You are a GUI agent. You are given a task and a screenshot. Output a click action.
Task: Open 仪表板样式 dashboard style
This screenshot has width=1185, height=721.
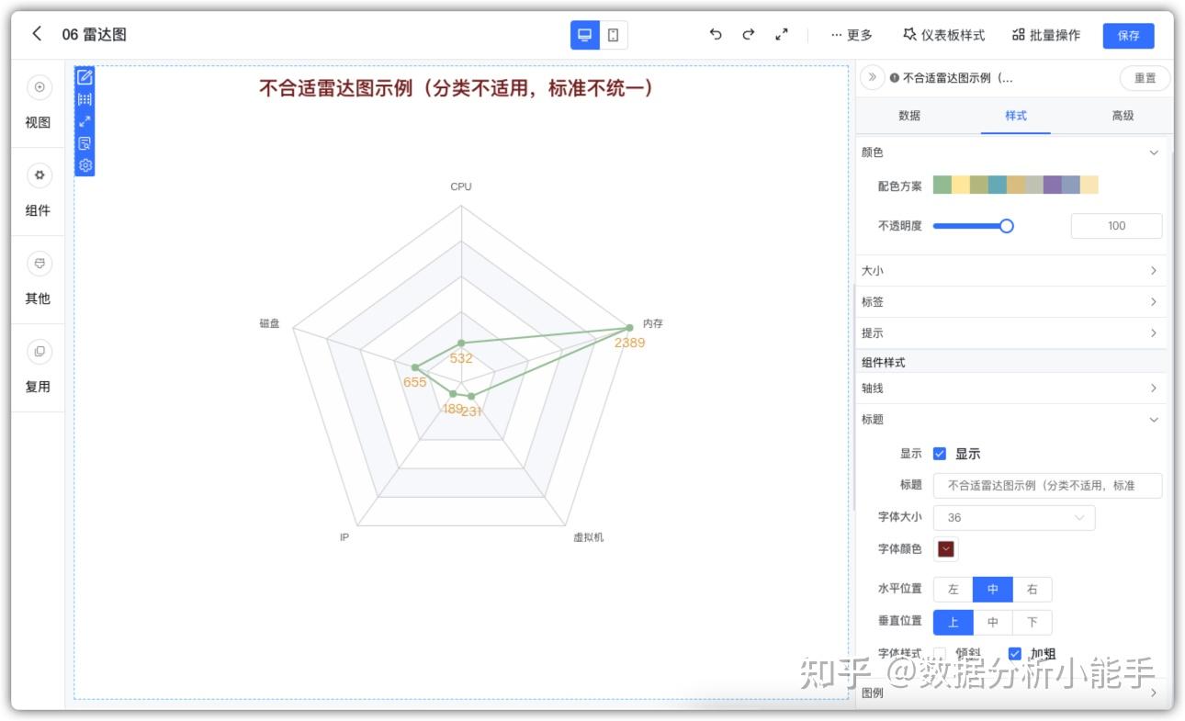pos(943,35)
